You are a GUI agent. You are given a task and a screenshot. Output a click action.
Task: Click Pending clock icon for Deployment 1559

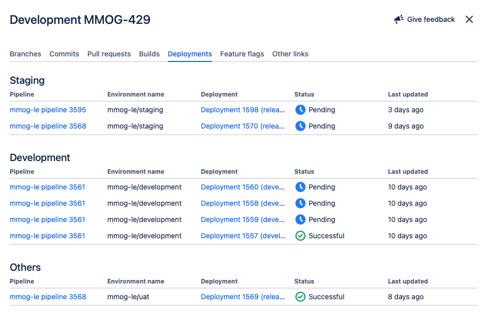(x=300, y=219)
